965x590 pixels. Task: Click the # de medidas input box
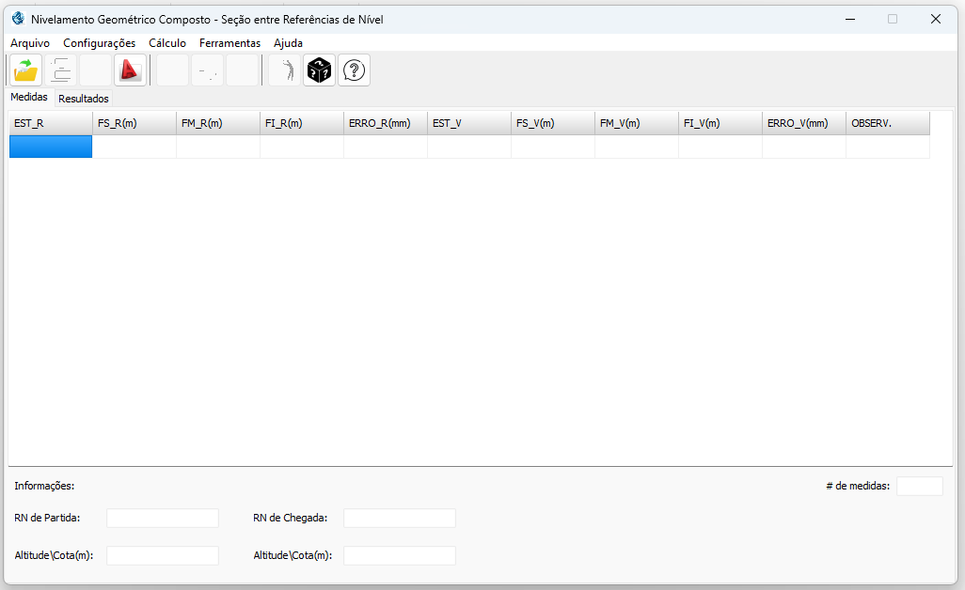point(920,486)
